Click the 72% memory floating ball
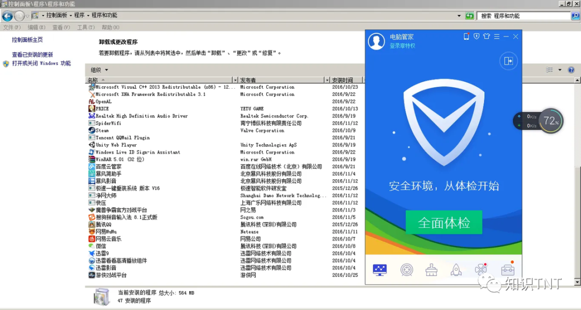This screenshot has height=310, width=581. click(x=551, y=121)
